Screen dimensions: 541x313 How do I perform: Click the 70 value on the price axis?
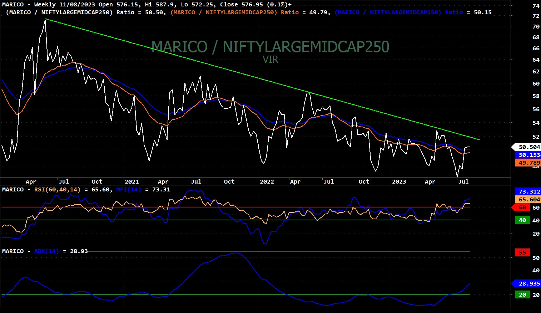click(536, 27)
